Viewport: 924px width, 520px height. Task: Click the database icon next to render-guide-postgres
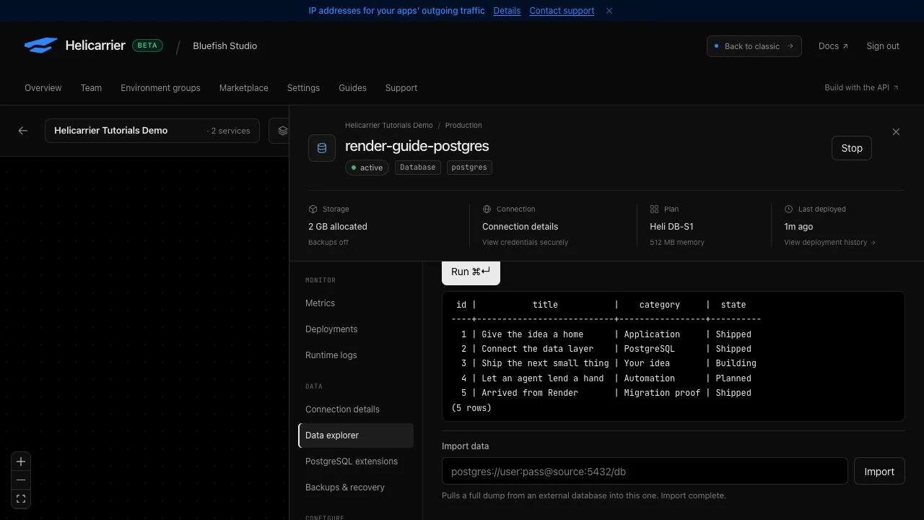coord(322,148)
